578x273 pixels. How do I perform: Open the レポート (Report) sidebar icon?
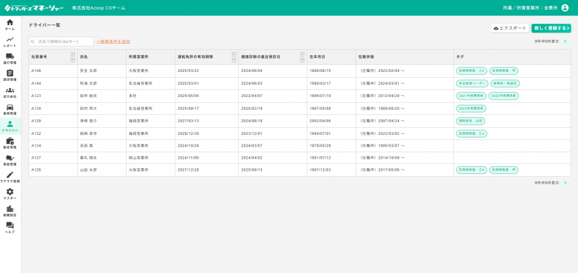pos(10,41)
